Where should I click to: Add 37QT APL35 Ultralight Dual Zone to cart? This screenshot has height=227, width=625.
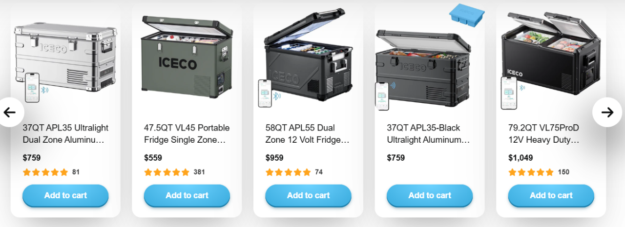(65, 196)
